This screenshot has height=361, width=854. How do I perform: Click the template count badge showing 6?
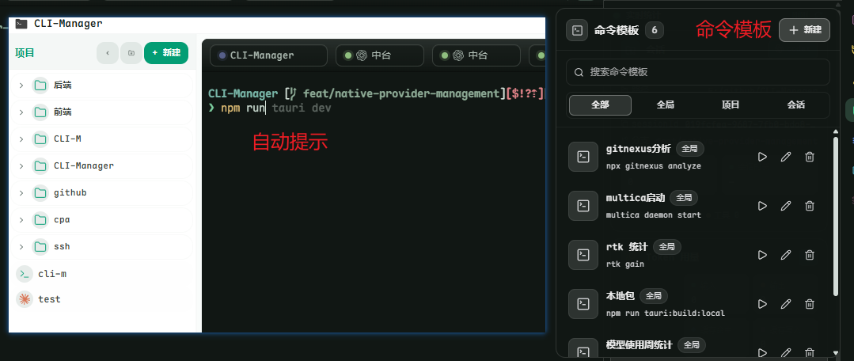655,30
